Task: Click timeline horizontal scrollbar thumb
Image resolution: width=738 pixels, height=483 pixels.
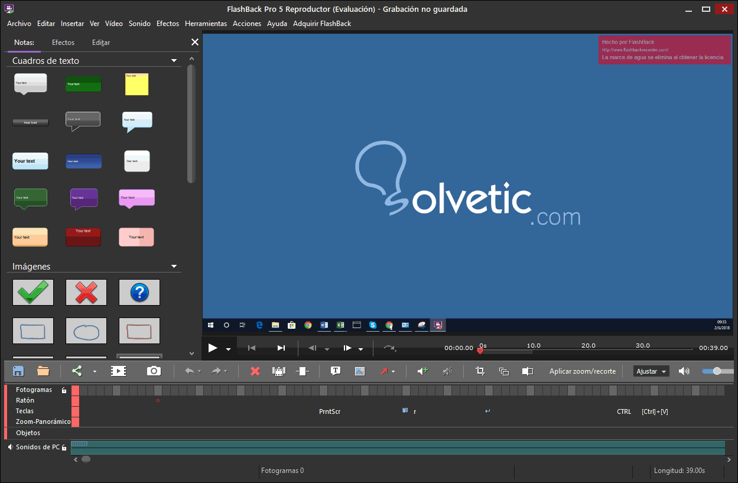Action: (x=86, y=459)
